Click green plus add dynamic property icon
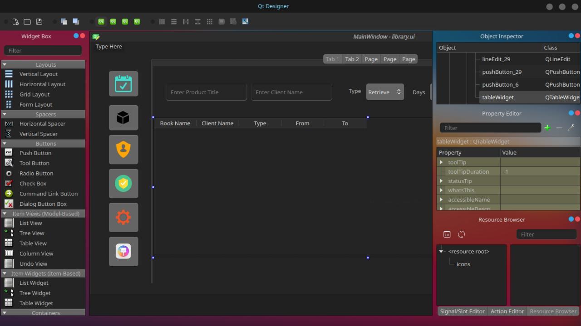Image resolution: width=581 pixels, height=326 pixels. [547, 128]
